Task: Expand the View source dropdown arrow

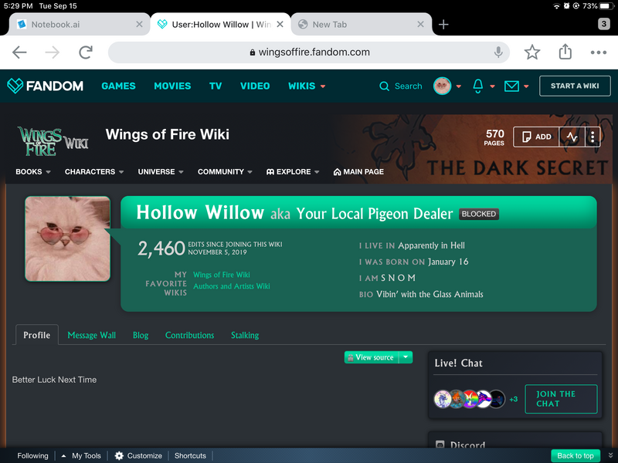Action: [406, 357]
